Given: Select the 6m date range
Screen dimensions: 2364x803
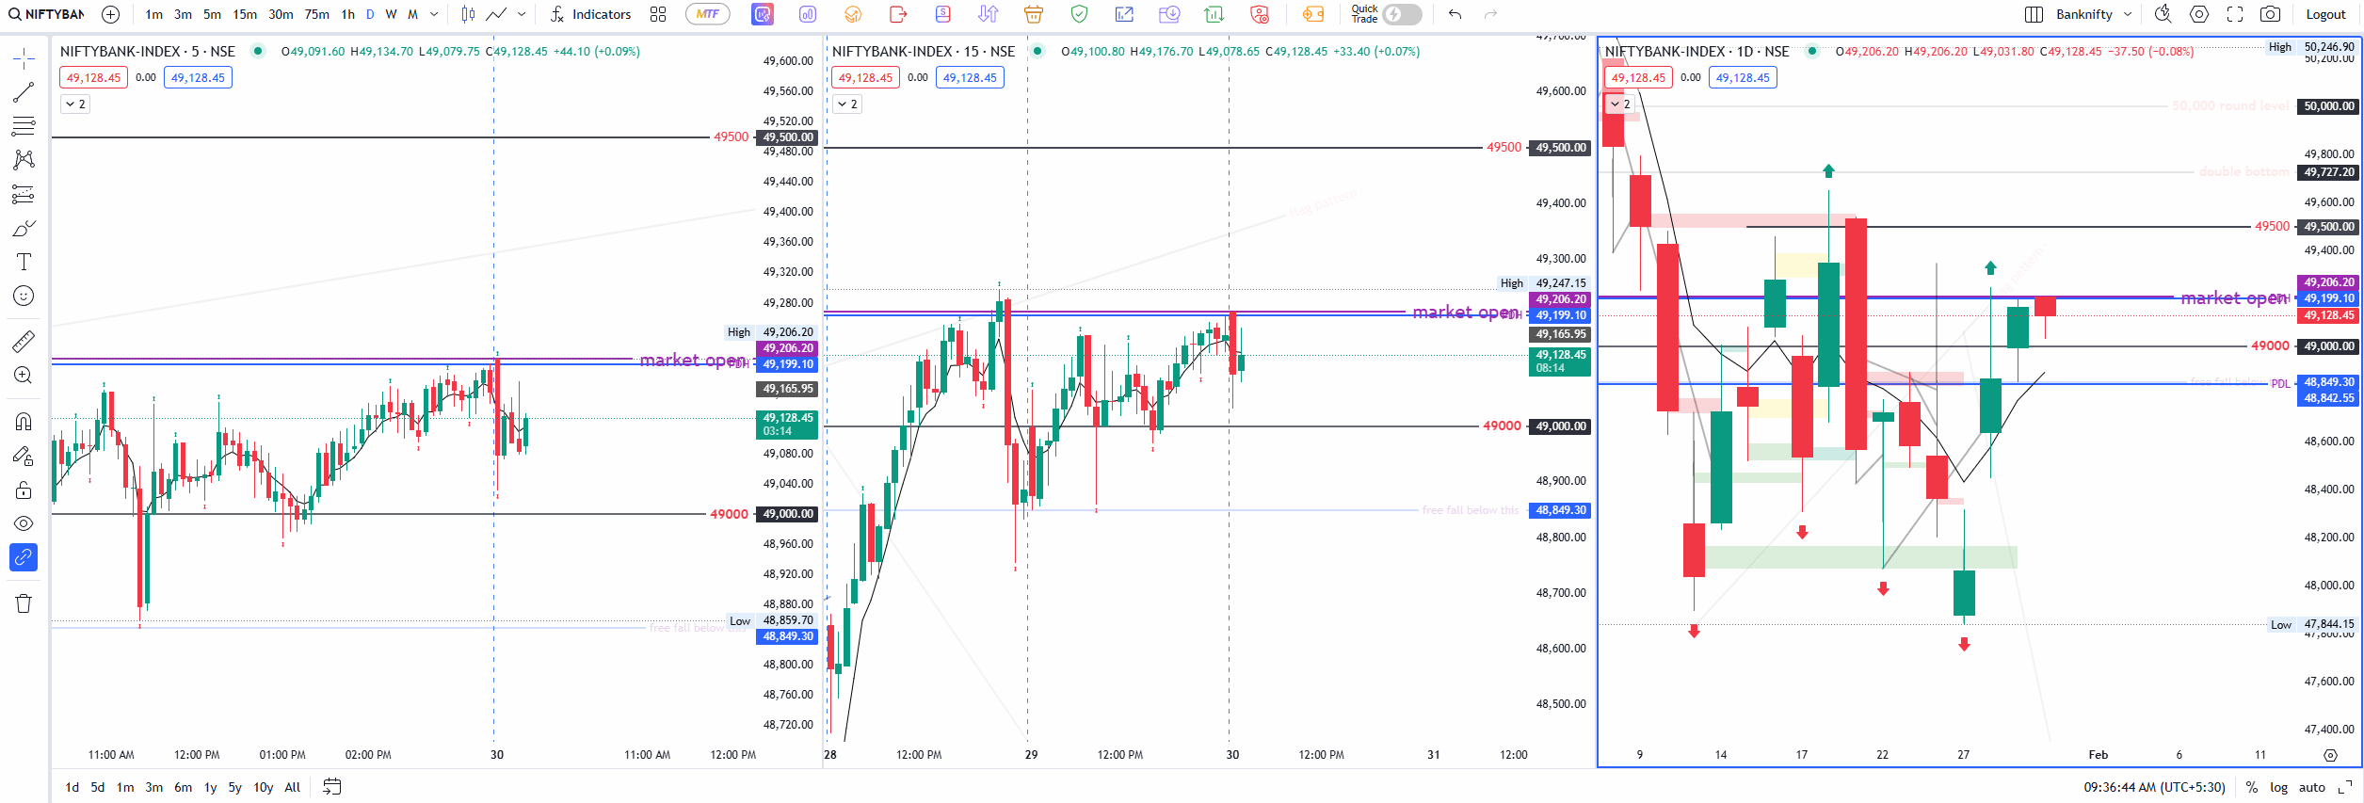Looking at the screenshot, I should tap(183, 787).
